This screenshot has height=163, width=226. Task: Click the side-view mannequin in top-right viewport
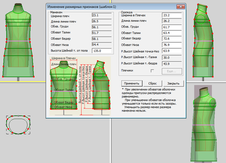(x=202, y=41)
